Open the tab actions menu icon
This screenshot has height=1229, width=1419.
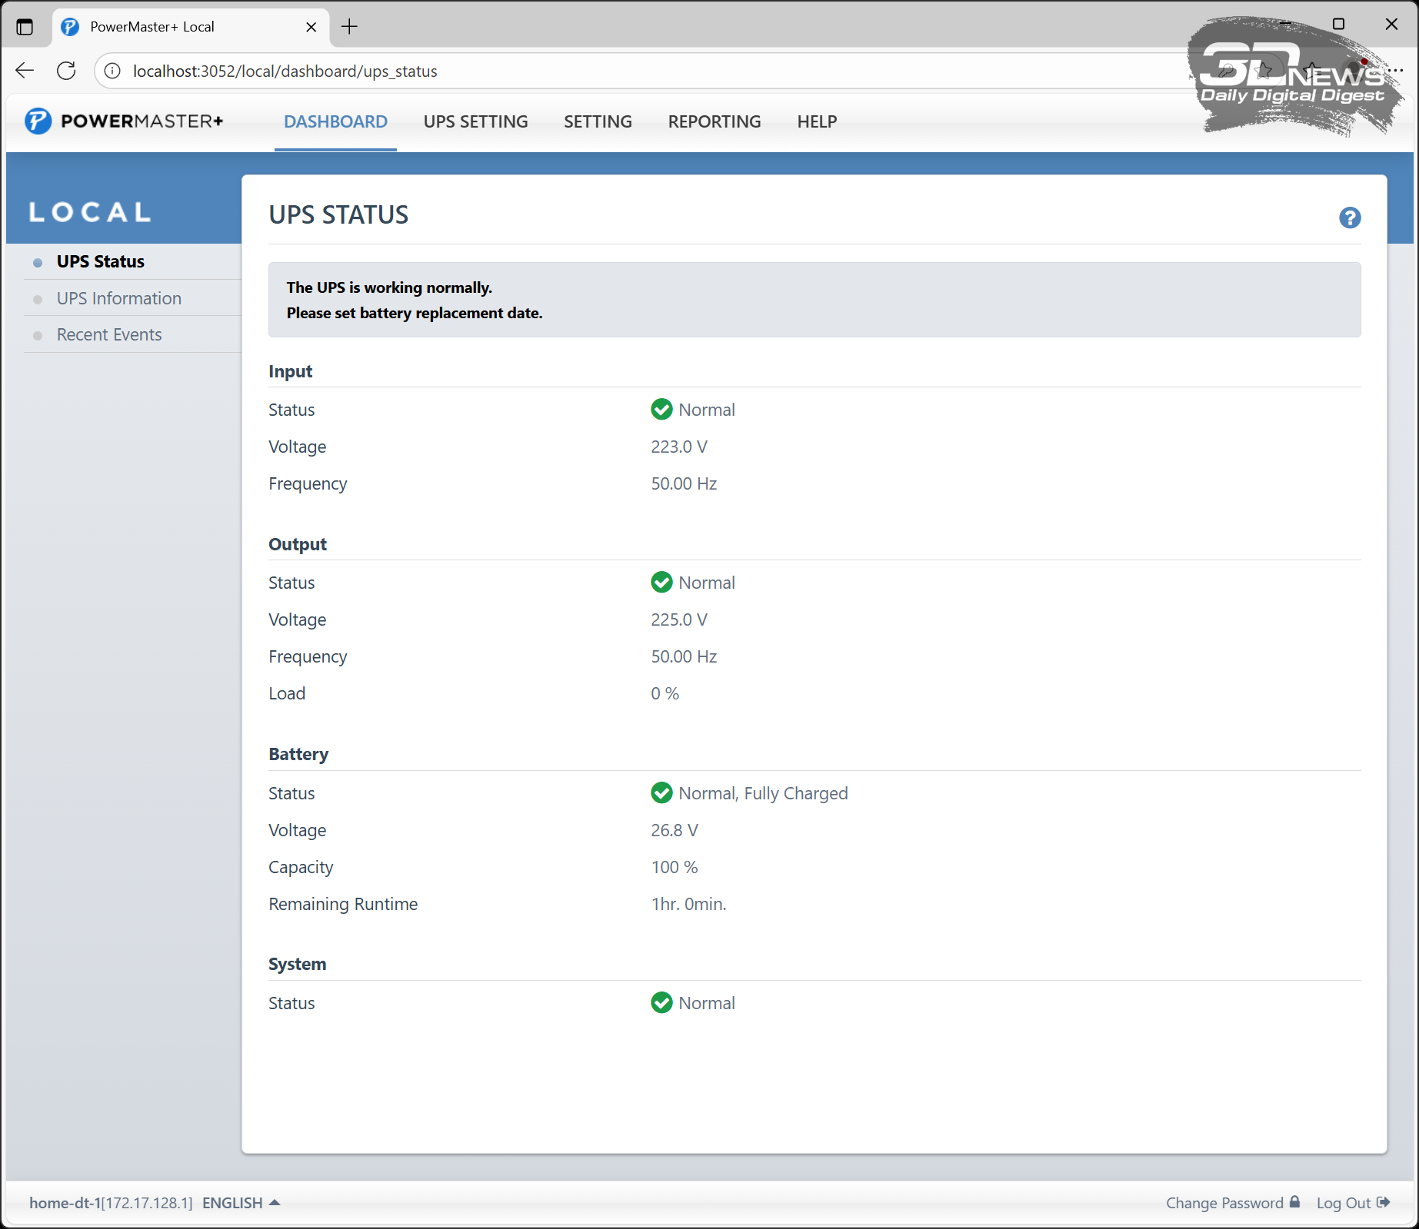(x=25, y=27)
